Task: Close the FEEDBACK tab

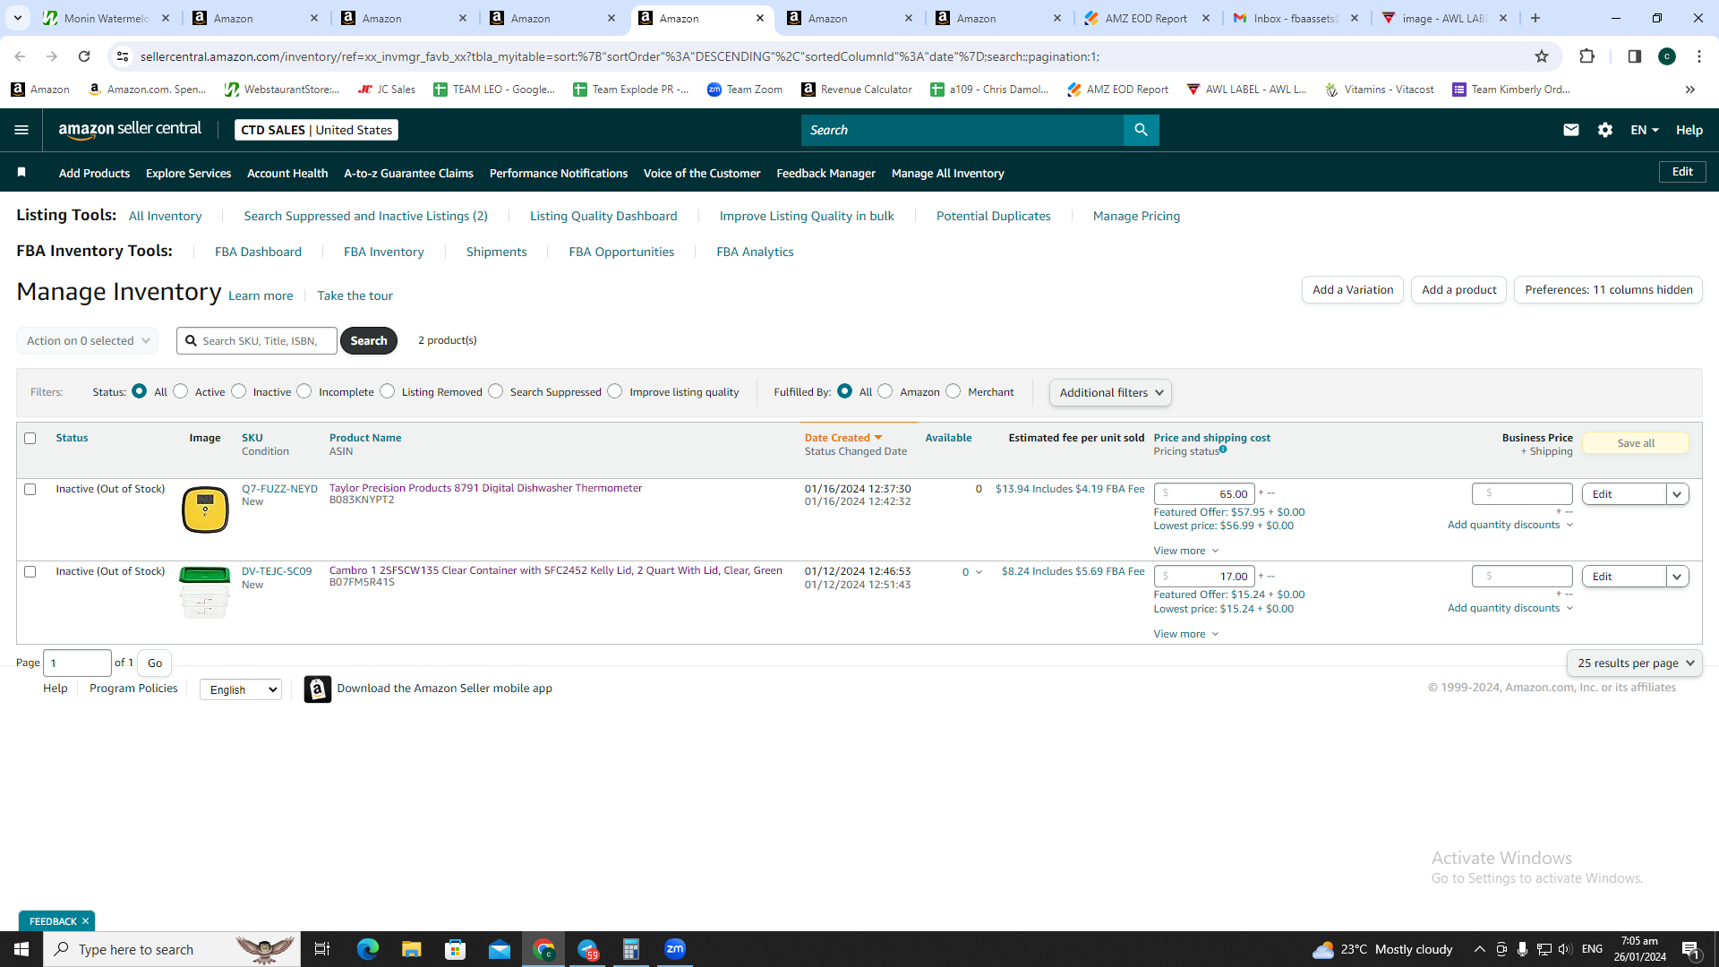Action: 85,921
